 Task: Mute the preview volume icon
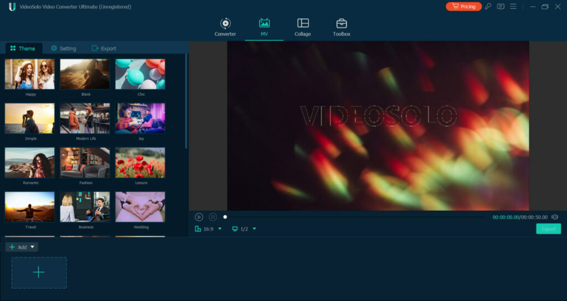(x=555, y=217)
